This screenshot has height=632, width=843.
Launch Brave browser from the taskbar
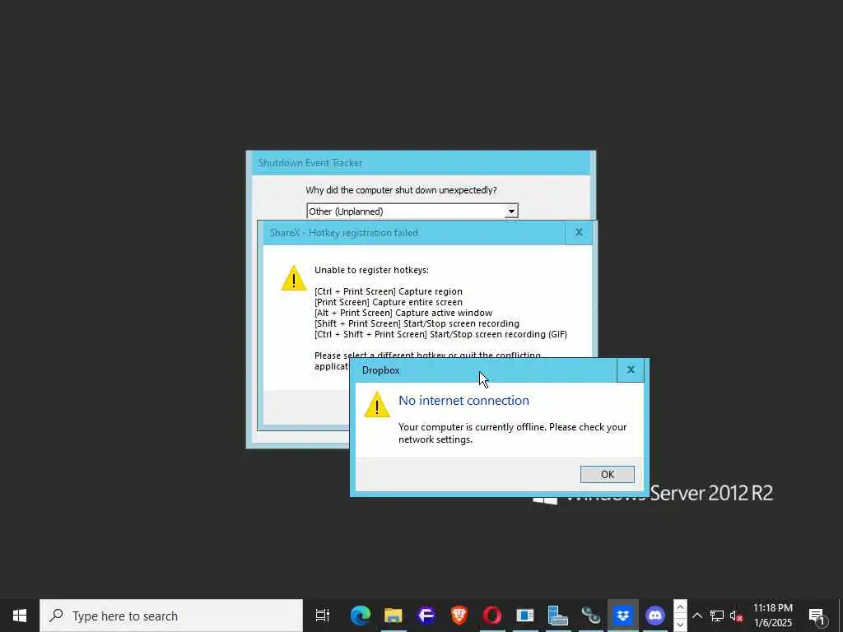(459, 616)
